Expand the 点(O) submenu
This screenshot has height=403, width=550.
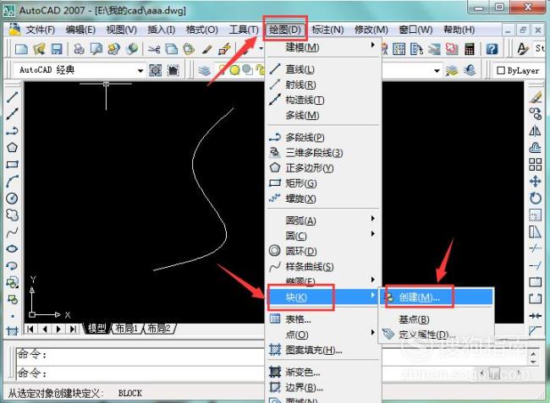click(324, 335)
